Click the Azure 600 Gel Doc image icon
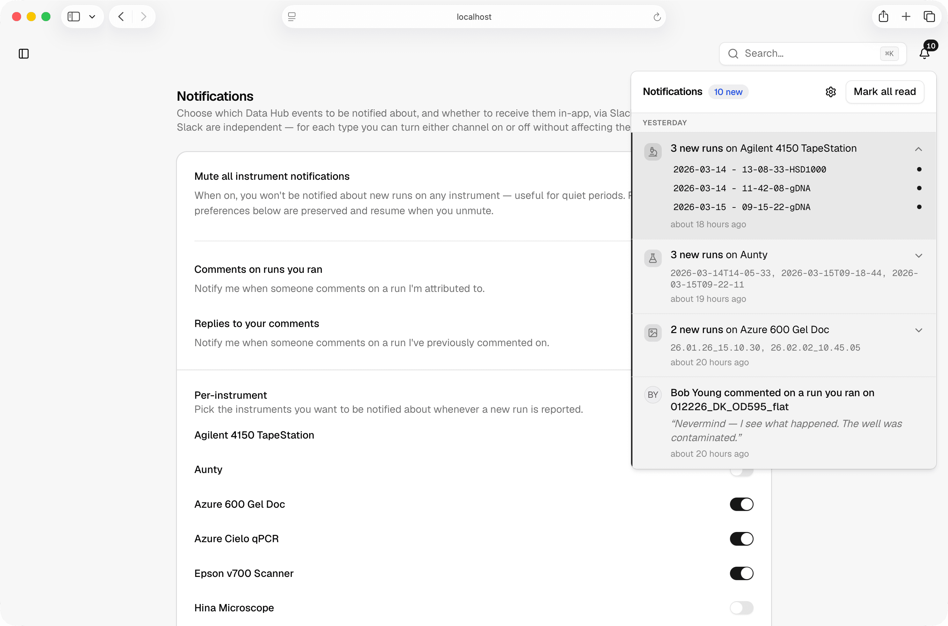 pos(653,333)
